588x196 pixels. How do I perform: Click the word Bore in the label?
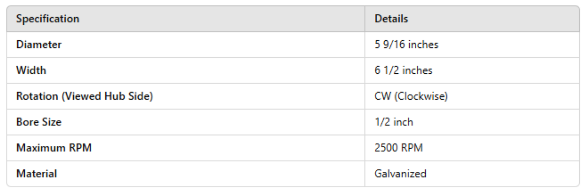(x=26, y=122)
